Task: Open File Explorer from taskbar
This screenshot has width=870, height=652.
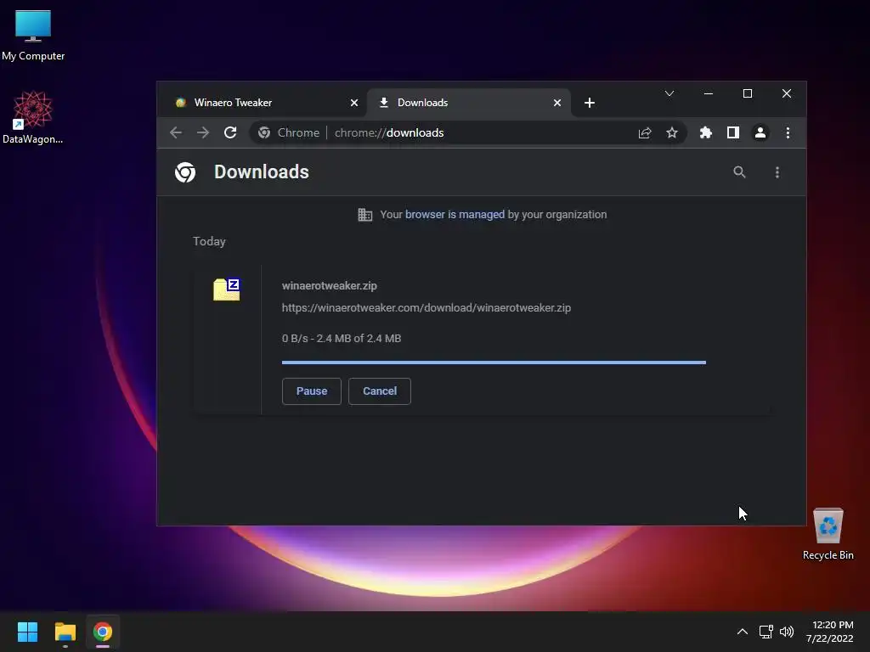Action: tap(65, 632)
